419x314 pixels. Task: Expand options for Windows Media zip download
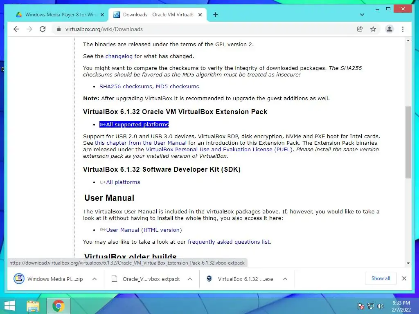[95, 279]
